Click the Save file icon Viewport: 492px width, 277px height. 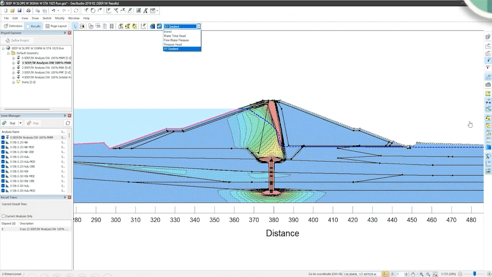coord(19,11)
